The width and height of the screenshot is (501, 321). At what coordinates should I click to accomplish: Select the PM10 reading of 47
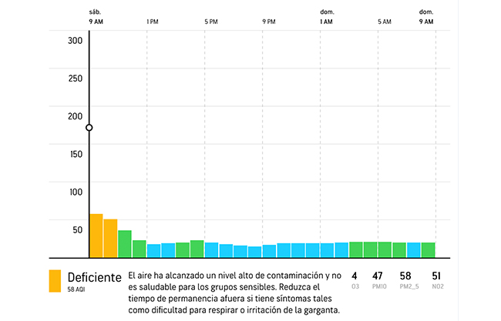pos(378,279)
